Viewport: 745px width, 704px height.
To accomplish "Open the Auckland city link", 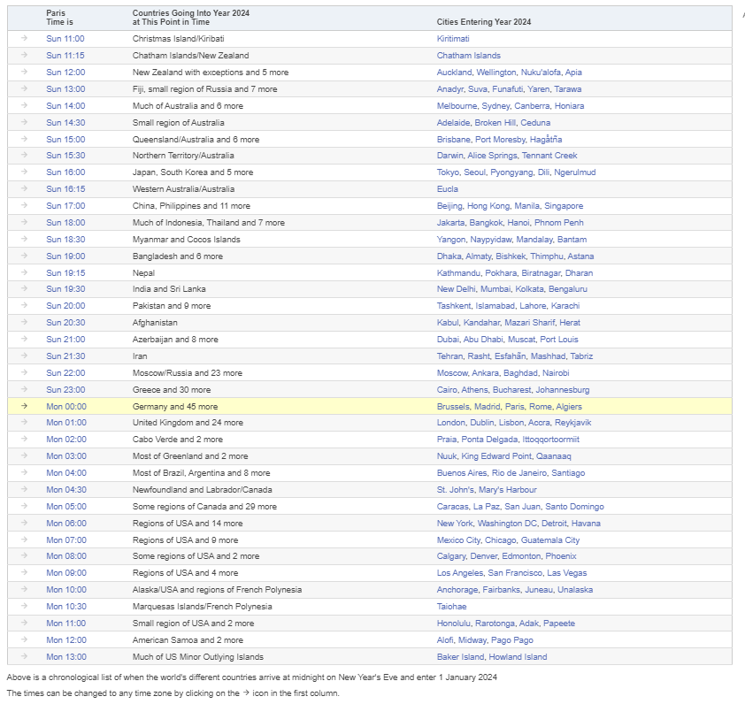I will click(x=454, y=73).
